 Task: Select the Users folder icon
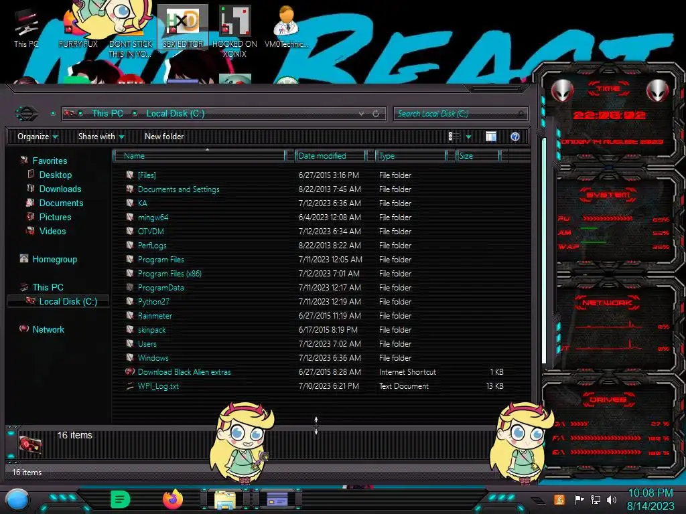pos(129,343)
